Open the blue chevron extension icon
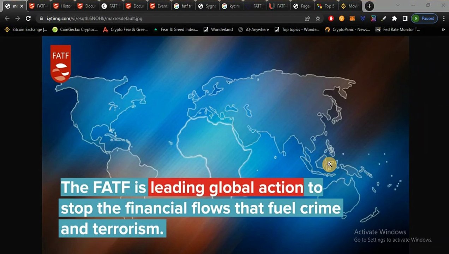449x254 pixels. coord(363,18)
